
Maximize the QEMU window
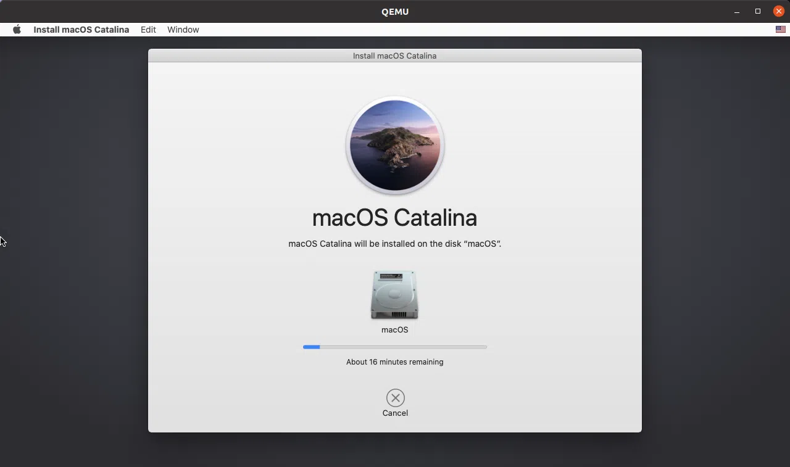point(758,12)
